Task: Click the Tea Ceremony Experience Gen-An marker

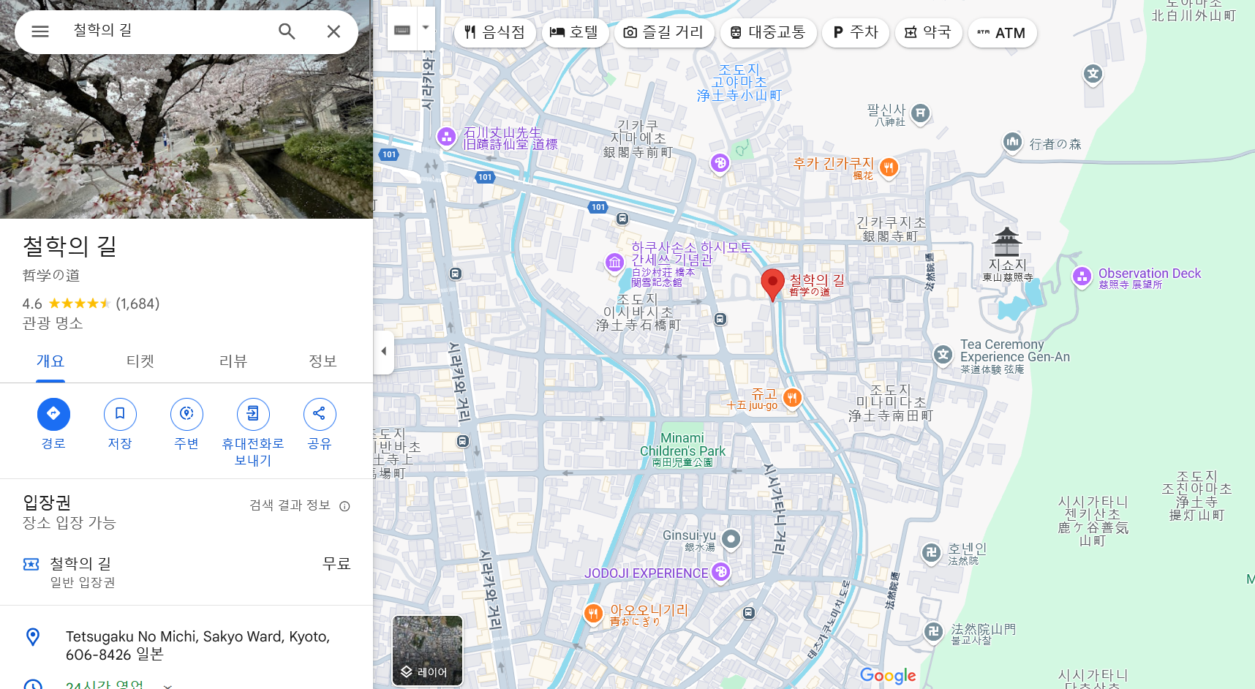Action: click(943, 355)
